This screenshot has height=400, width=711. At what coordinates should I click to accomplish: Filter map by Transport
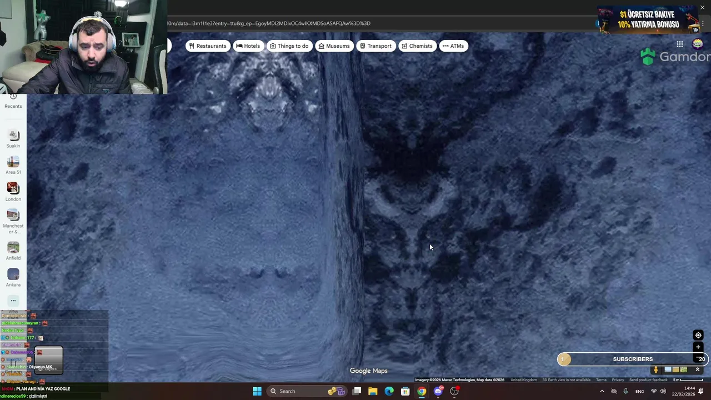375,46
